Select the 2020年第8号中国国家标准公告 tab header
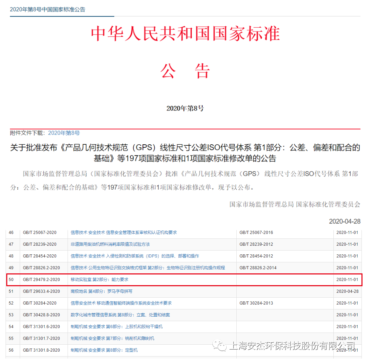Image resolution: width=367 pixels, height=362 pixels. click(x=47, y=9)
